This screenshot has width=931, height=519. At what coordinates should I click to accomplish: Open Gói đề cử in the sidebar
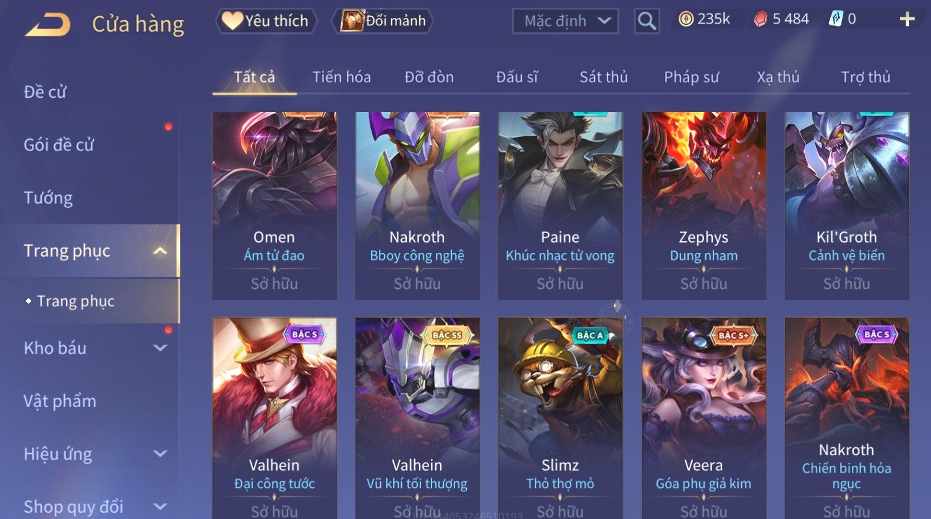(59, 145)
